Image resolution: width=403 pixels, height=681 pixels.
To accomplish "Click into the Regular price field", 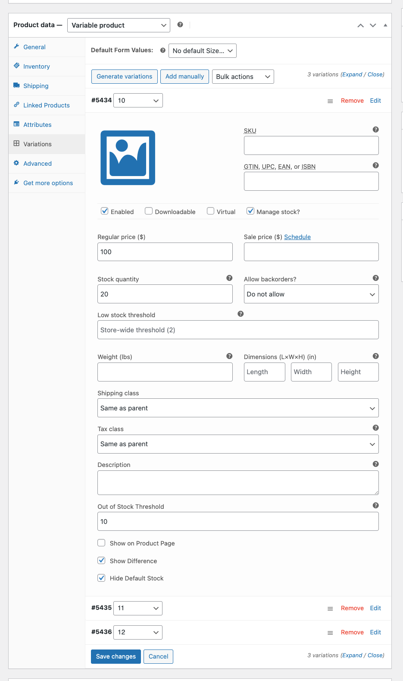I will (165, 252).
